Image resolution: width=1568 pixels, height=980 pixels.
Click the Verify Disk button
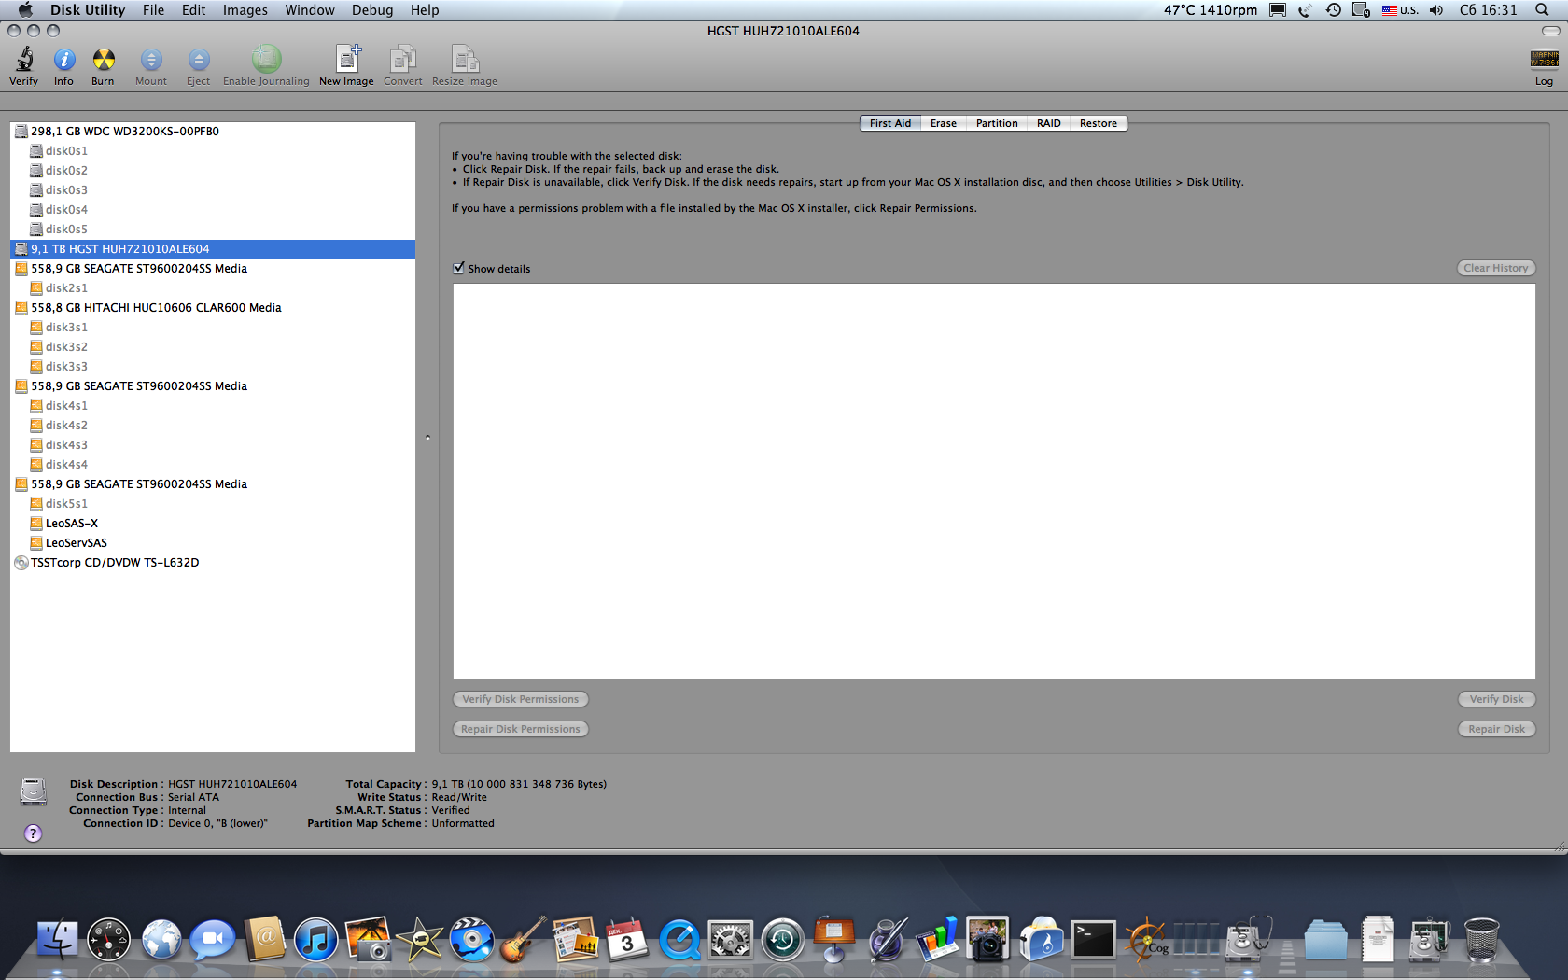pyautogui.click(x=1496, y=699)
